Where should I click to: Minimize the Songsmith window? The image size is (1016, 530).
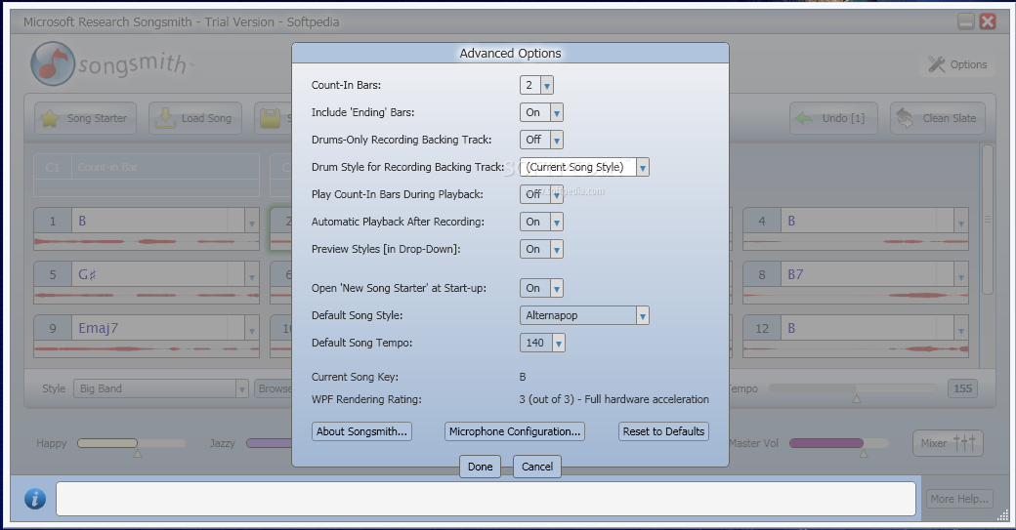[965, 22]
